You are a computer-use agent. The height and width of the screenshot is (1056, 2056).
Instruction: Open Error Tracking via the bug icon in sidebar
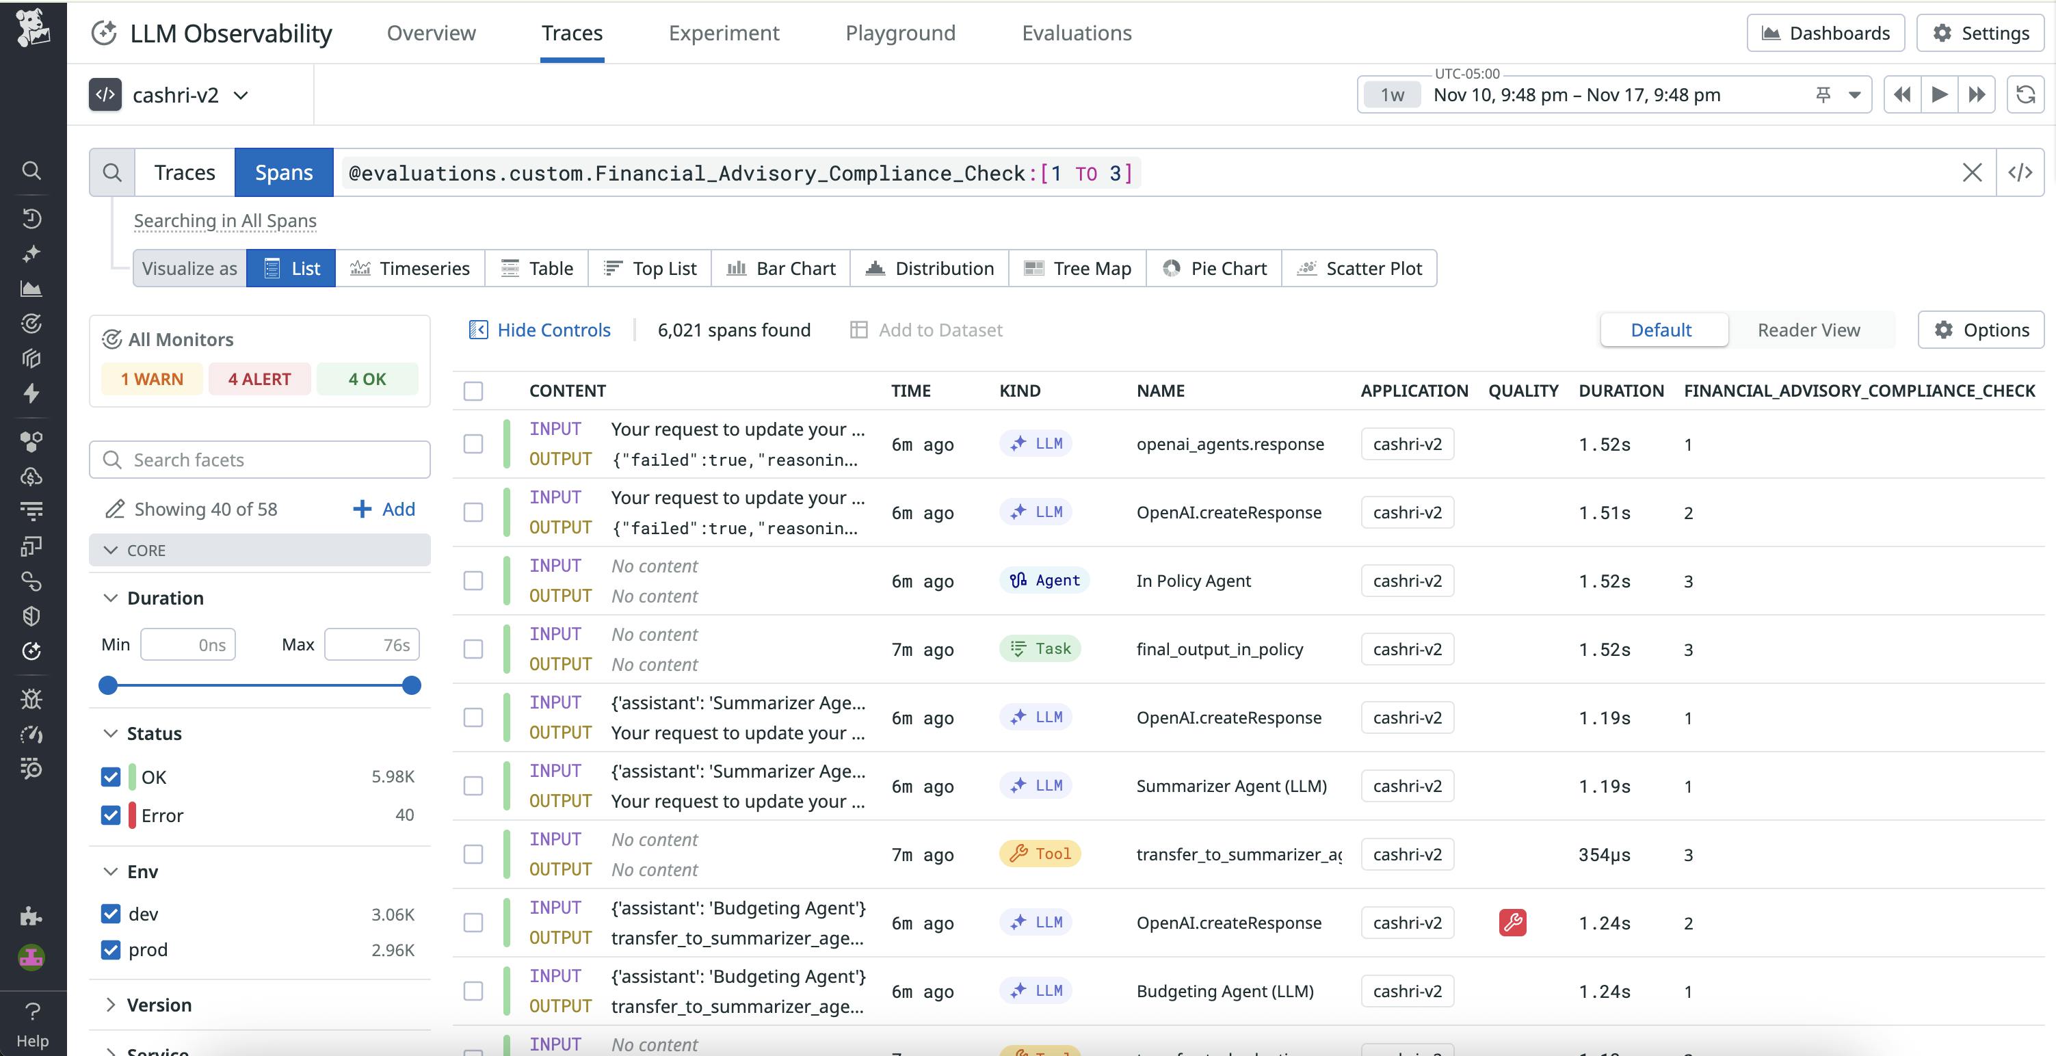[32, 698]
